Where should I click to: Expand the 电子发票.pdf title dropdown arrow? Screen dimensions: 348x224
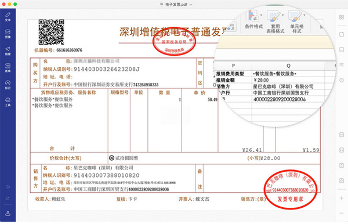pyautogui.click(x=191, y=5)
